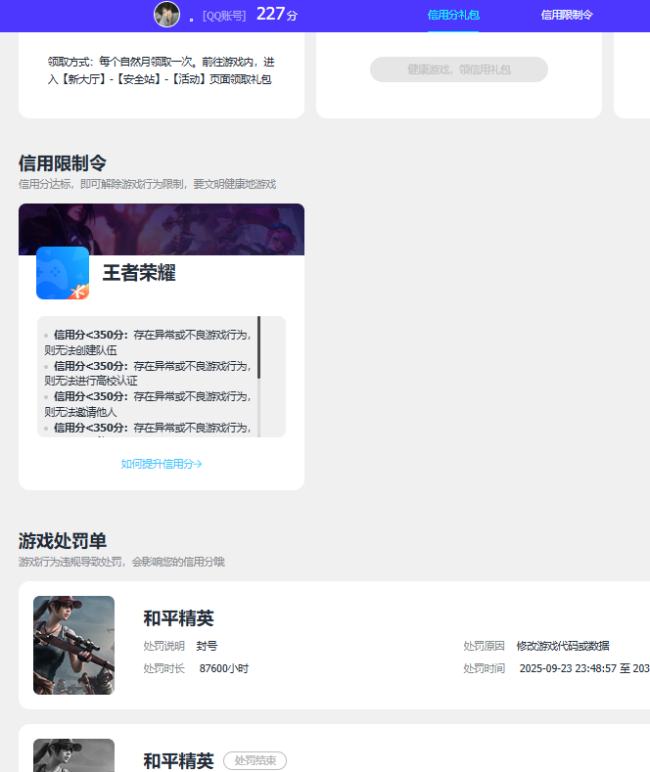Click the 健康游戏,领信用礼包 button
This screenshot has height=772, width=650.
459,69
